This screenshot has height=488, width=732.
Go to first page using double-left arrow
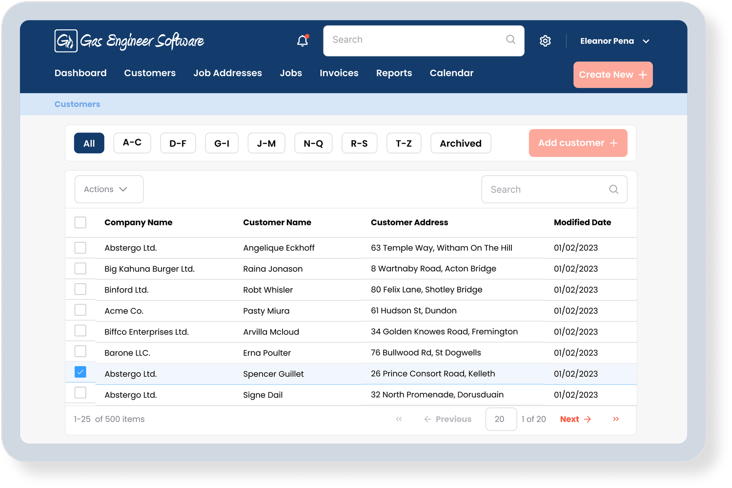pos(399,419)
